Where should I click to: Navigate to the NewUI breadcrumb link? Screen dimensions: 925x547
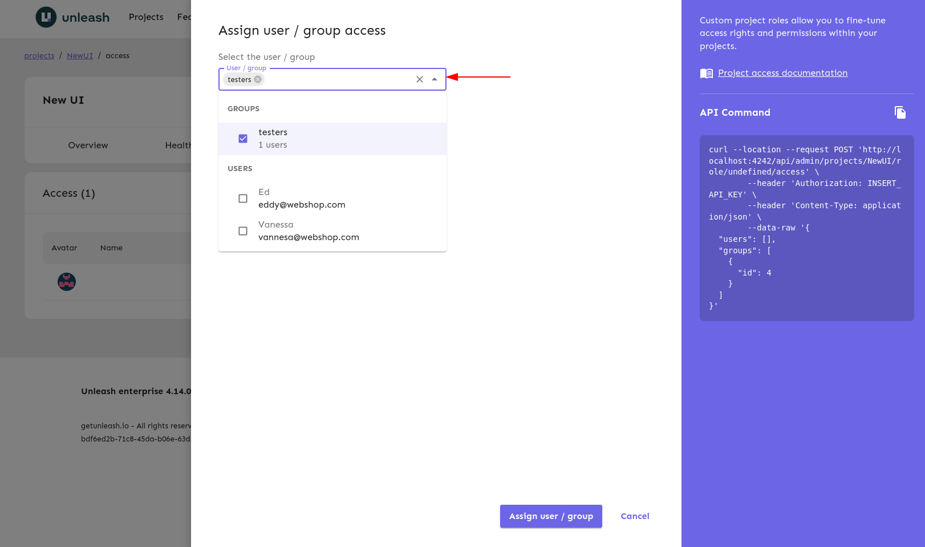80,56
